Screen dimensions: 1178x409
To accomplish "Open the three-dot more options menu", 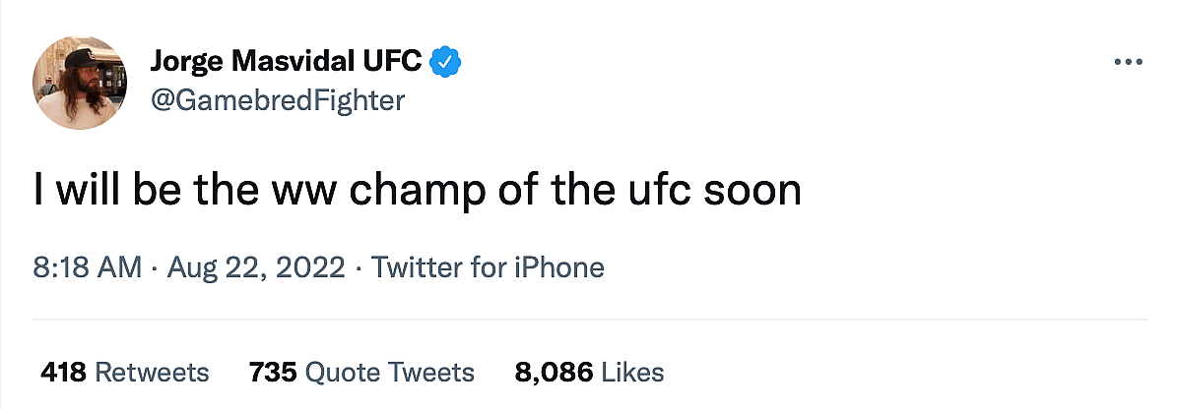I will point(1127,62).
